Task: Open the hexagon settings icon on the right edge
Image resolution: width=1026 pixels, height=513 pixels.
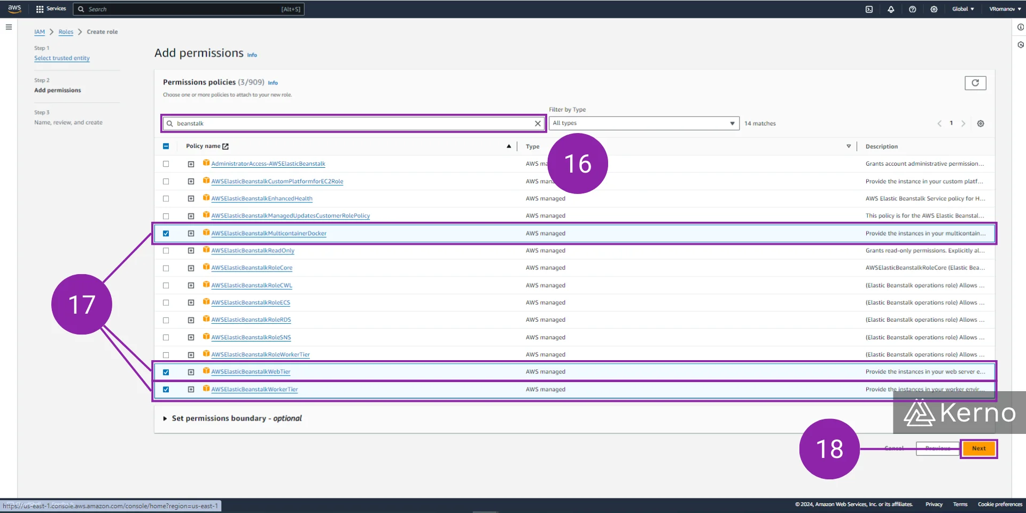Action: 1021,45
